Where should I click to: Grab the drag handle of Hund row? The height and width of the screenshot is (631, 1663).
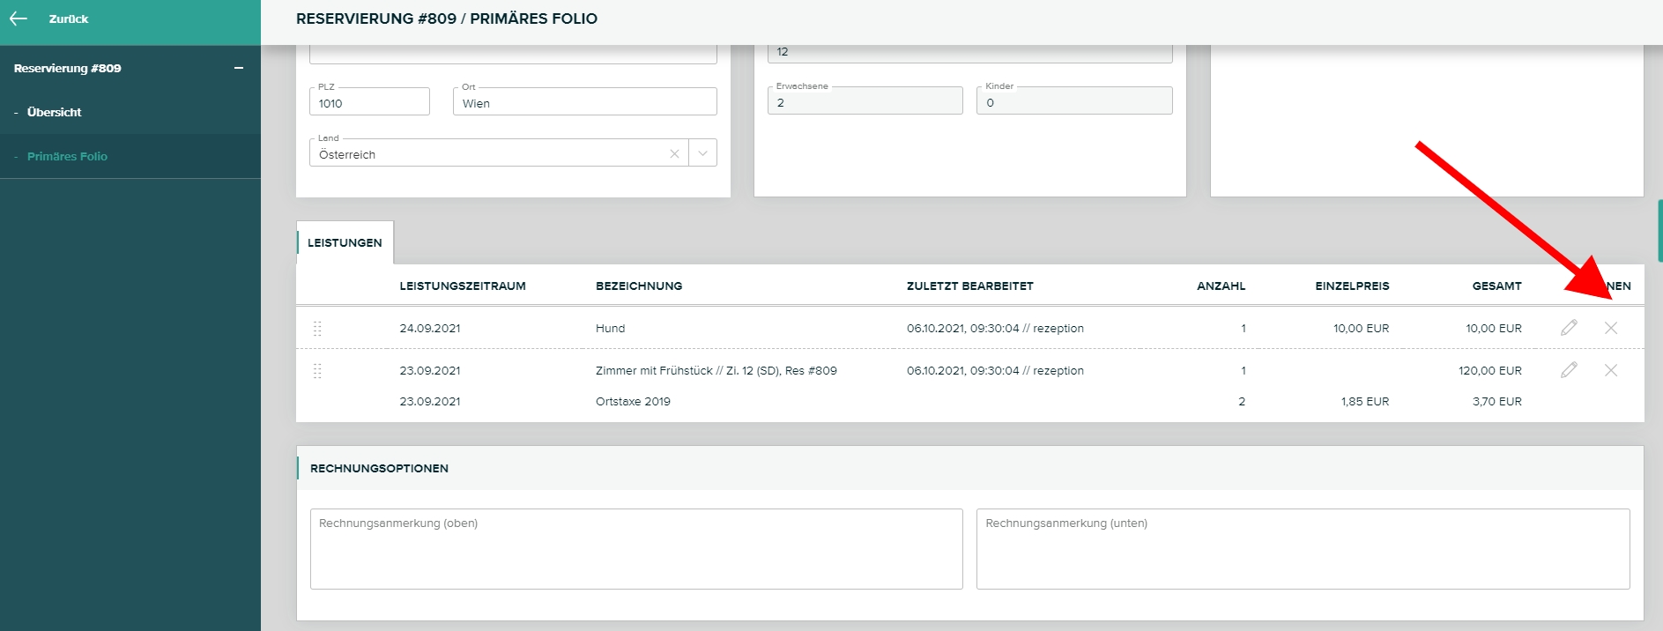point(317,328)
